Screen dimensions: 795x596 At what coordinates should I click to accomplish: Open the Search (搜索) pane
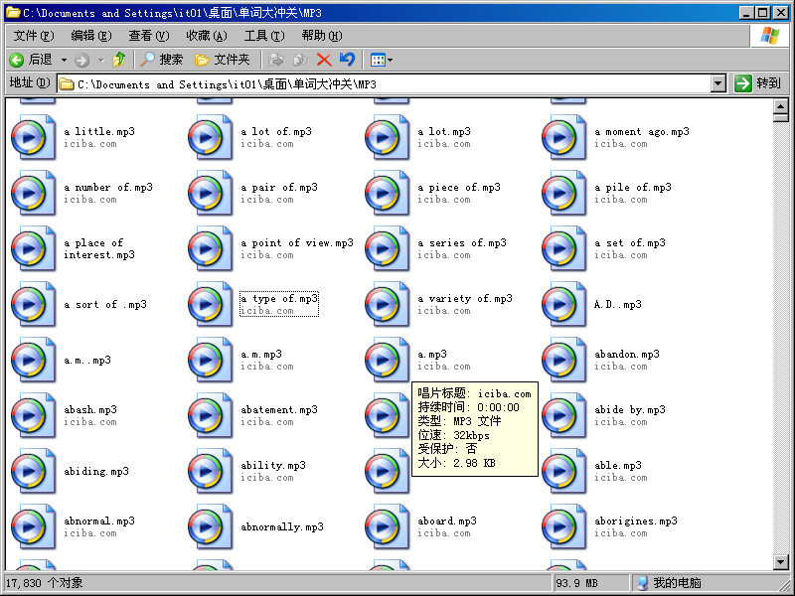[162, 60]
